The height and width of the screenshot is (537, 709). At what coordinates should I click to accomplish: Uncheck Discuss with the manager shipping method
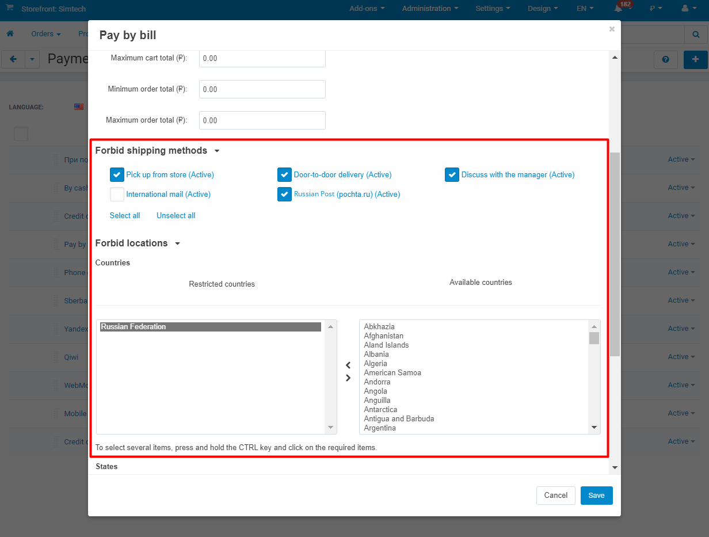pyautogui.click(x=452, y=174)
